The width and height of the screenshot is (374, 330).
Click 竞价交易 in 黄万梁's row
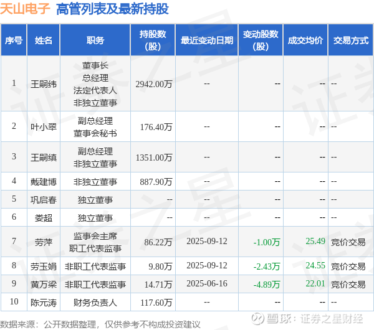(348, 285)
